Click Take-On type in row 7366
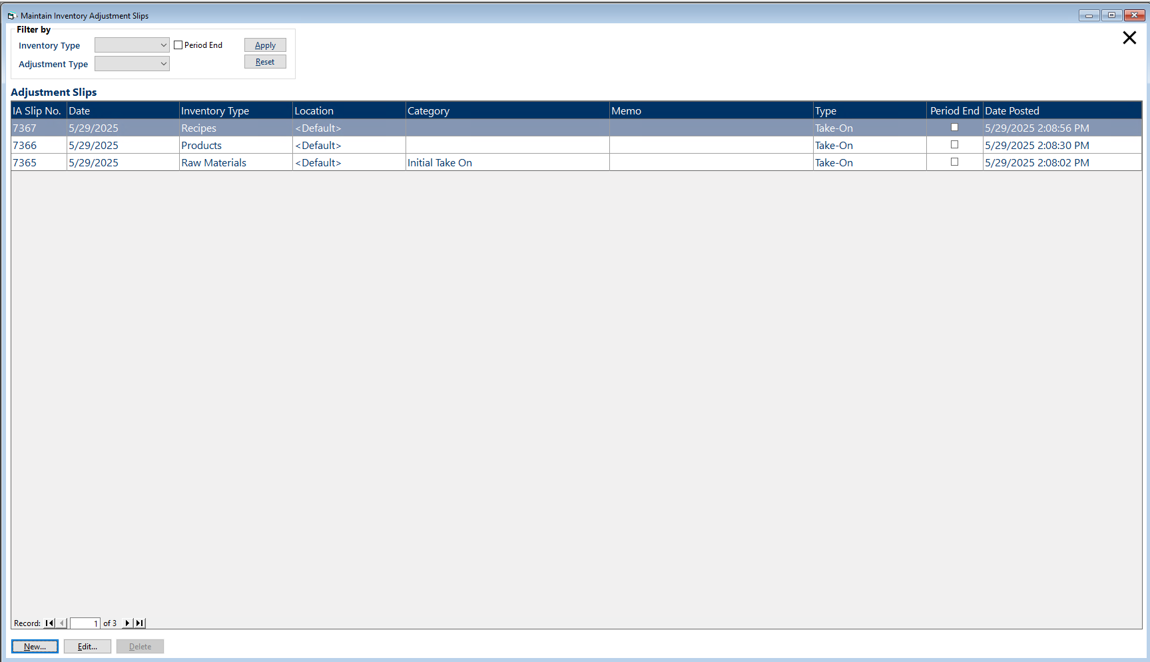Screen dimensions: 1150x662 coord(870,145)
